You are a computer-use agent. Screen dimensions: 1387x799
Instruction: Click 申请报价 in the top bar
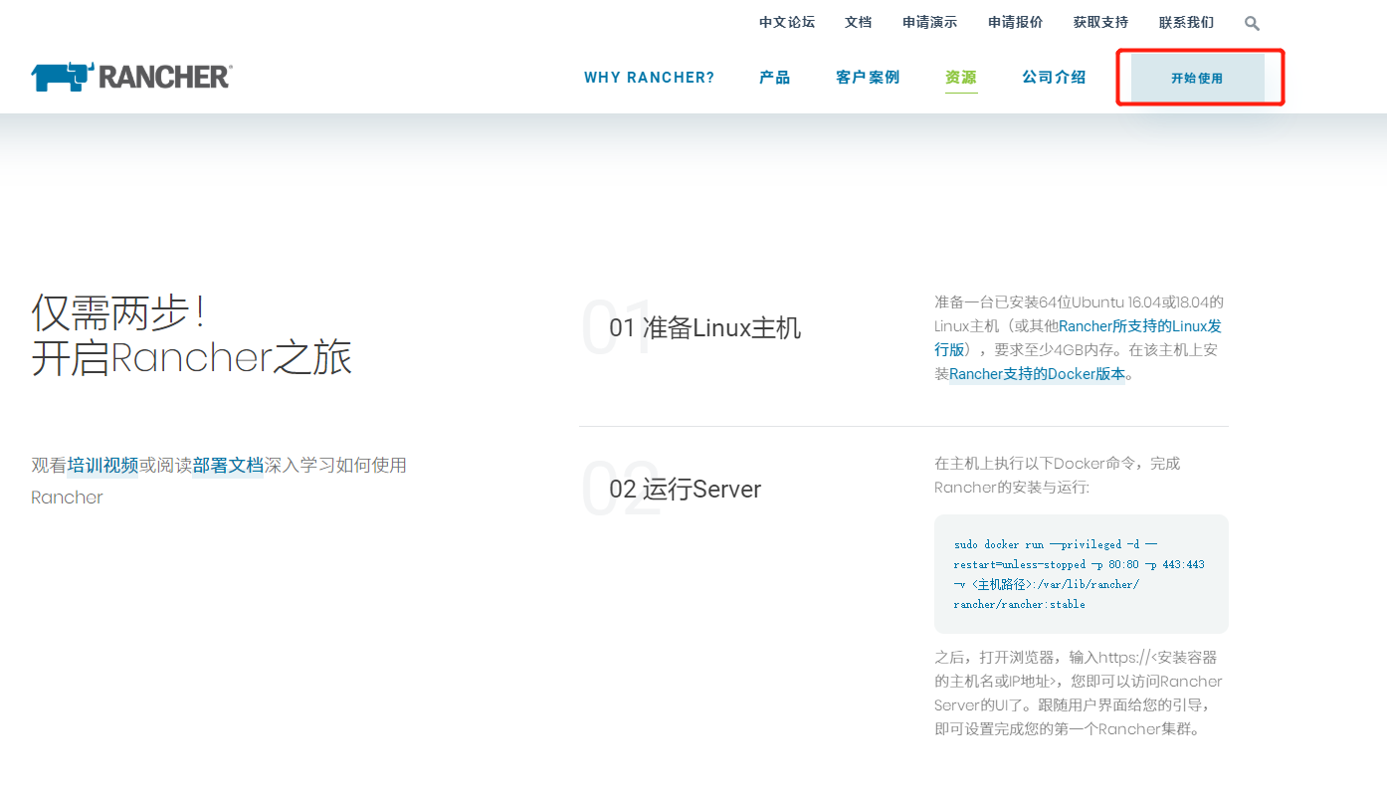coord(1015,21)
